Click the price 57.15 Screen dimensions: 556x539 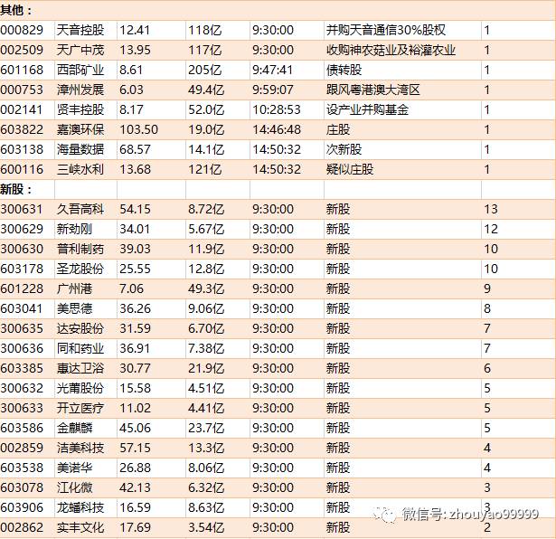(x=135, y=448)
